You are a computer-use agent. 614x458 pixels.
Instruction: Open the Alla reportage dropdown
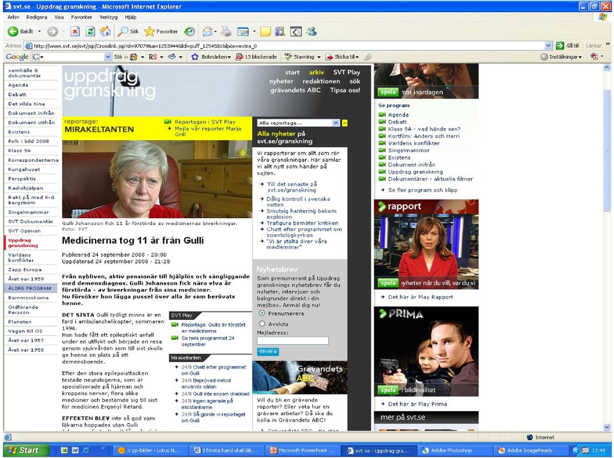(299, 123)
